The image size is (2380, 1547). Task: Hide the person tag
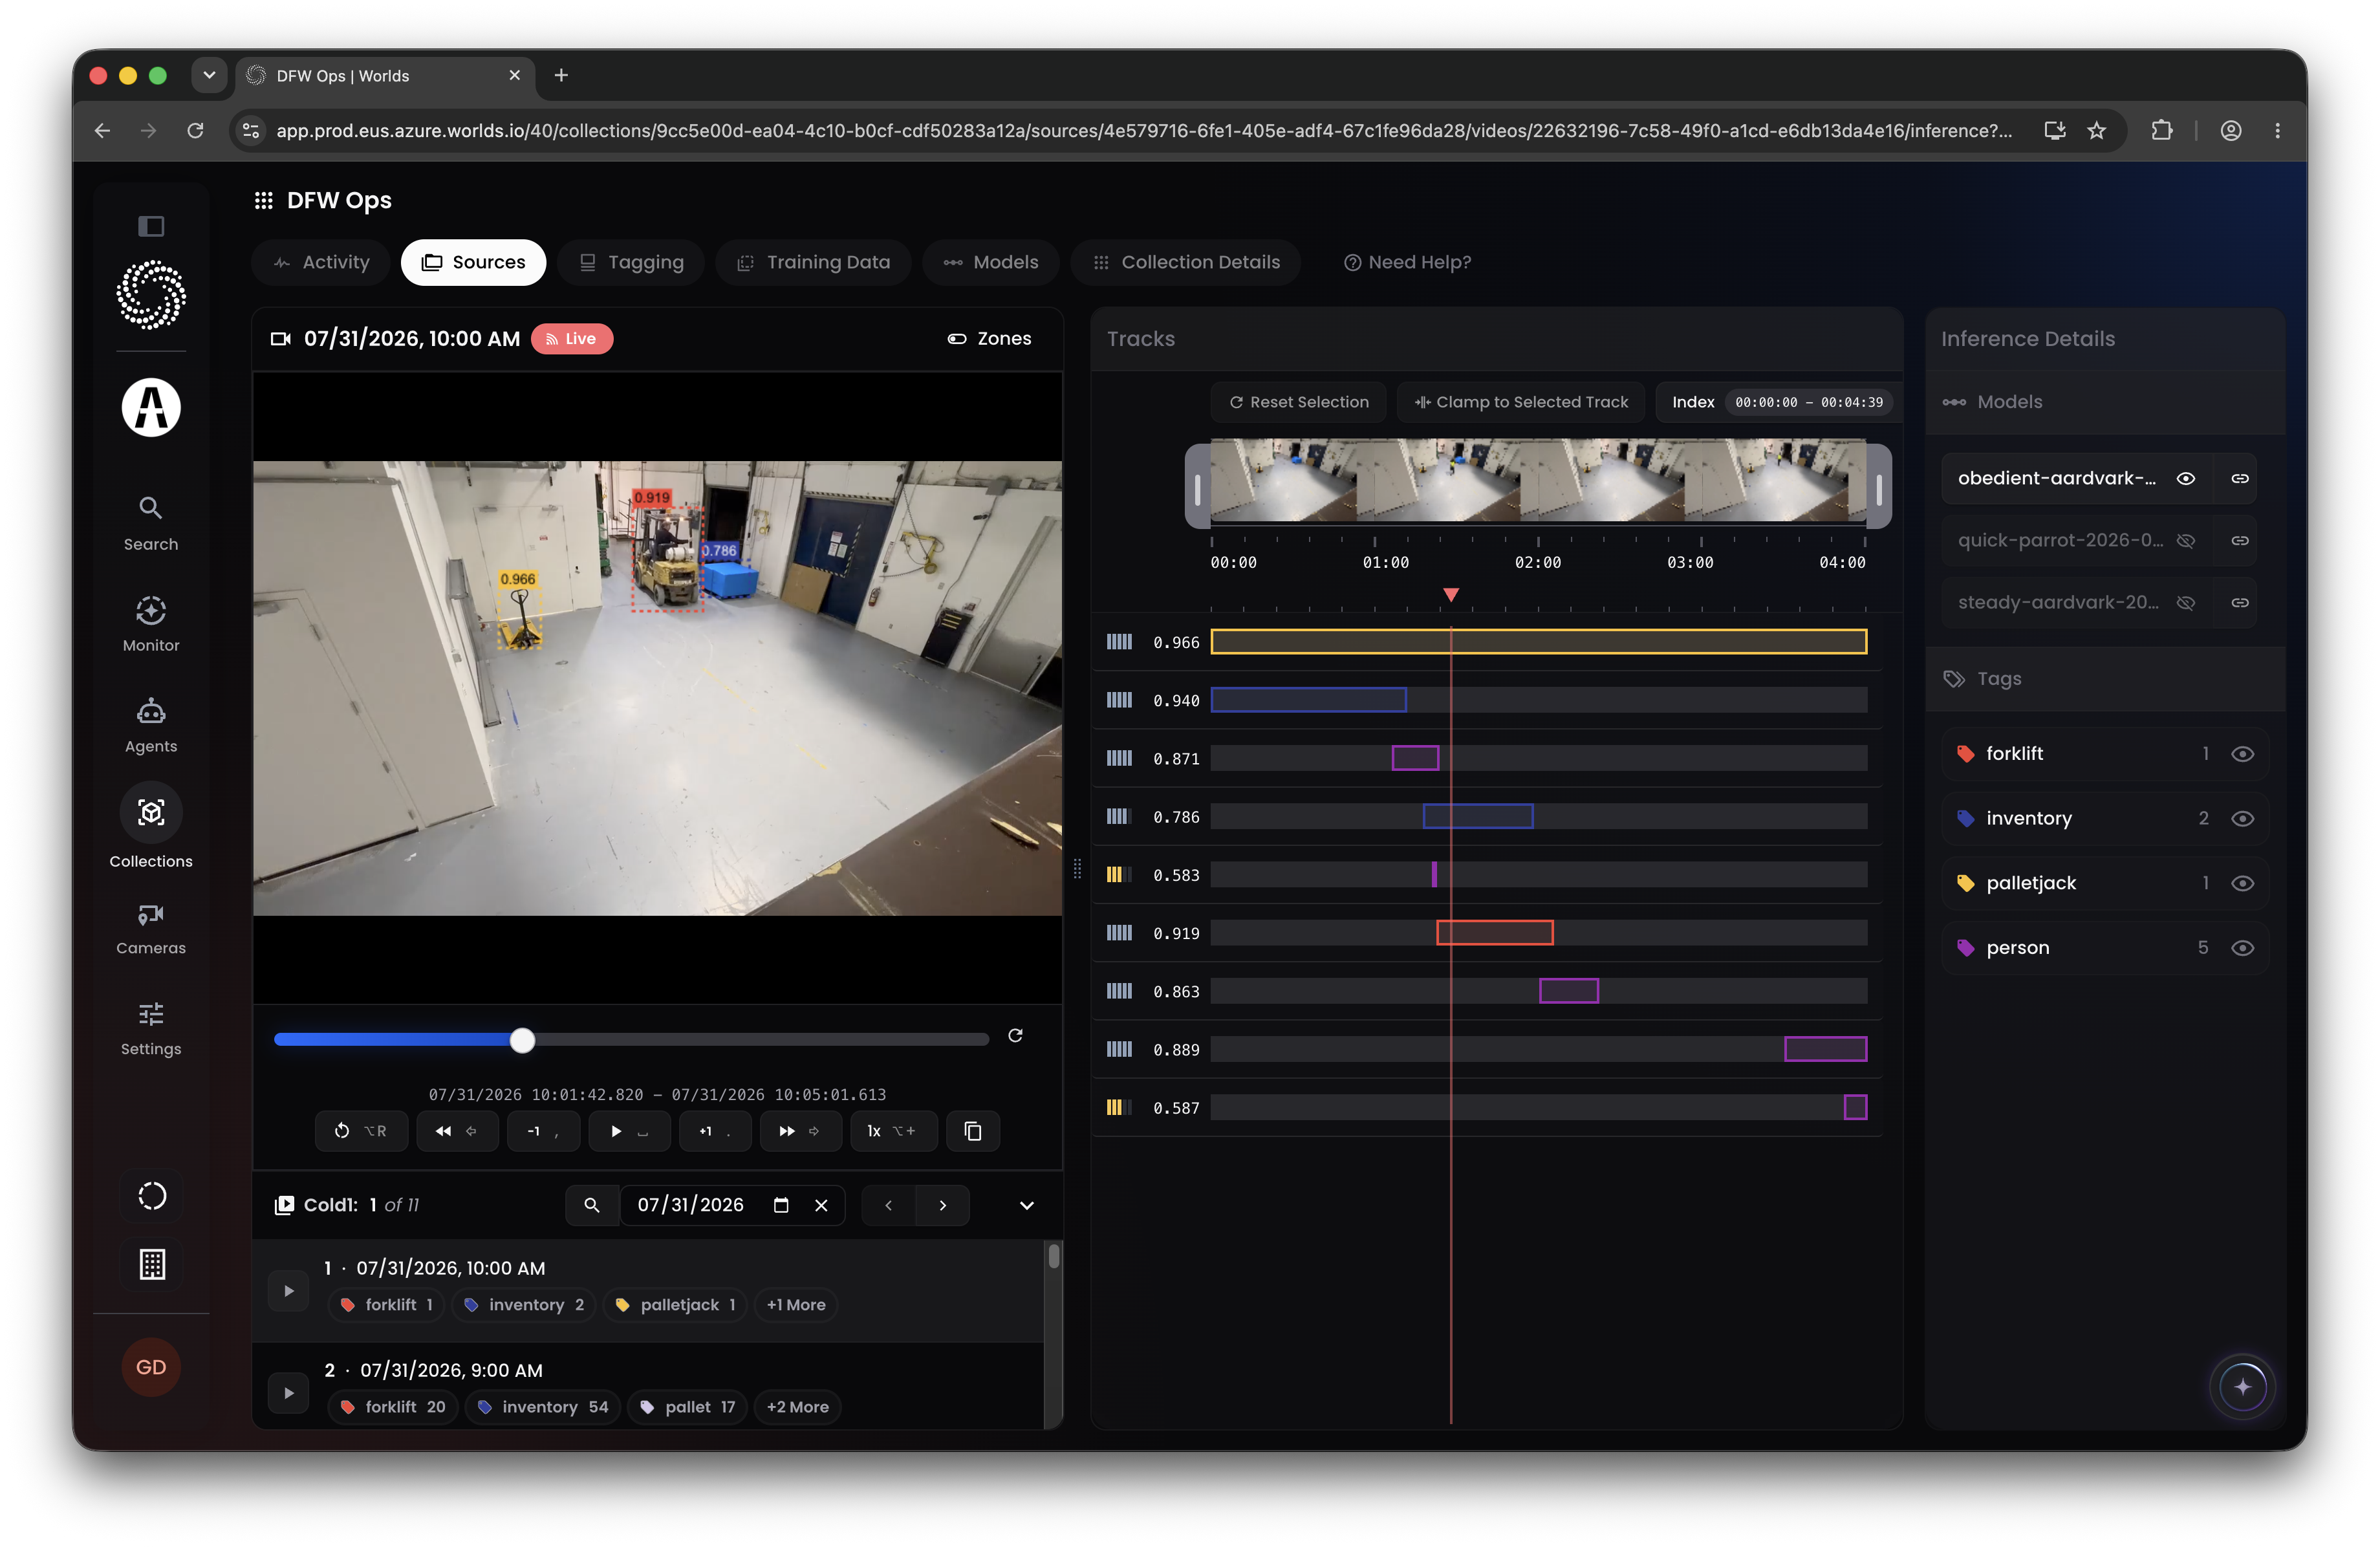[x=2242, y=948]
